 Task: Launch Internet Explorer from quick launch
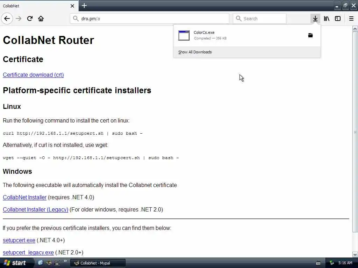coord(41,263)
